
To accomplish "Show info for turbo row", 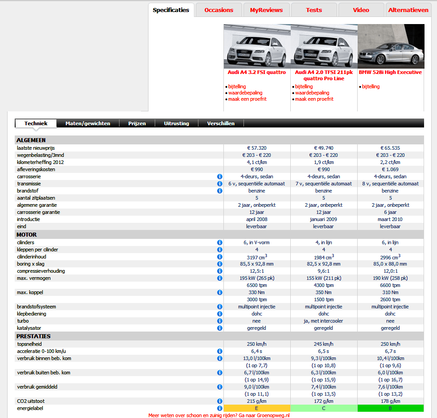I will [219, 321].
